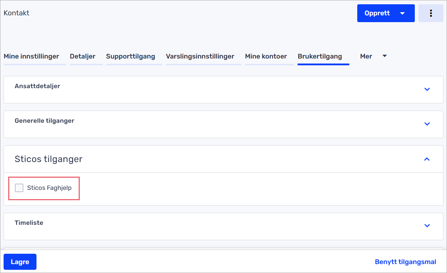
Task: Open the three-dot more options menu
Action: [x=431, y=13]
